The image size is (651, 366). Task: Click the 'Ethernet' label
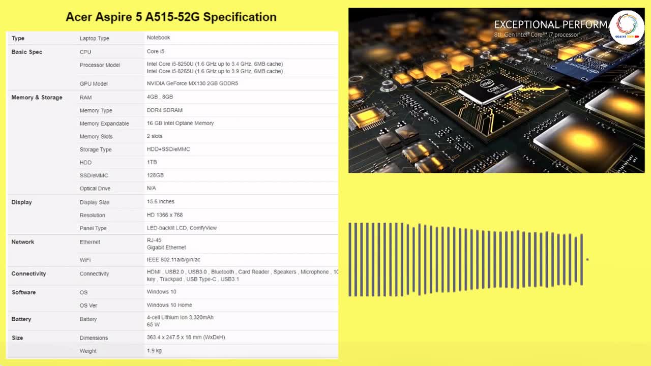click(x=90, y=242)
